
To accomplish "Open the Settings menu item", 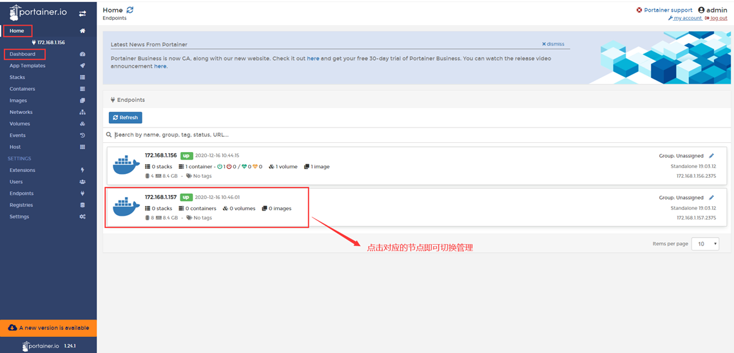I will coord(19,217).
